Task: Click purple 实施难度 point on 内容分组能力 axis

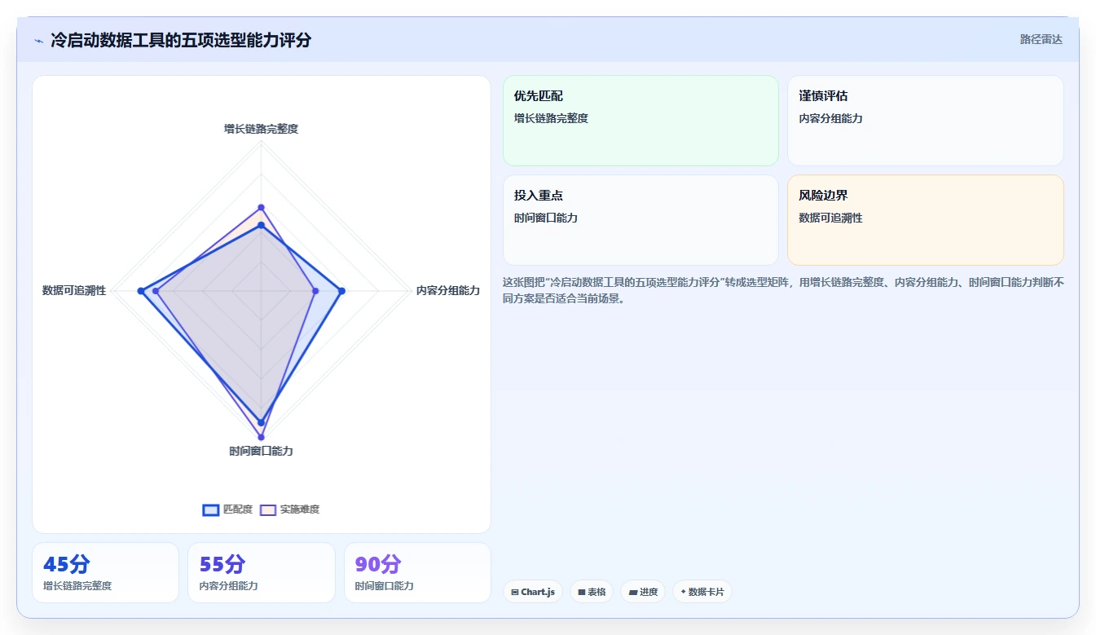Action: [315, 291]
